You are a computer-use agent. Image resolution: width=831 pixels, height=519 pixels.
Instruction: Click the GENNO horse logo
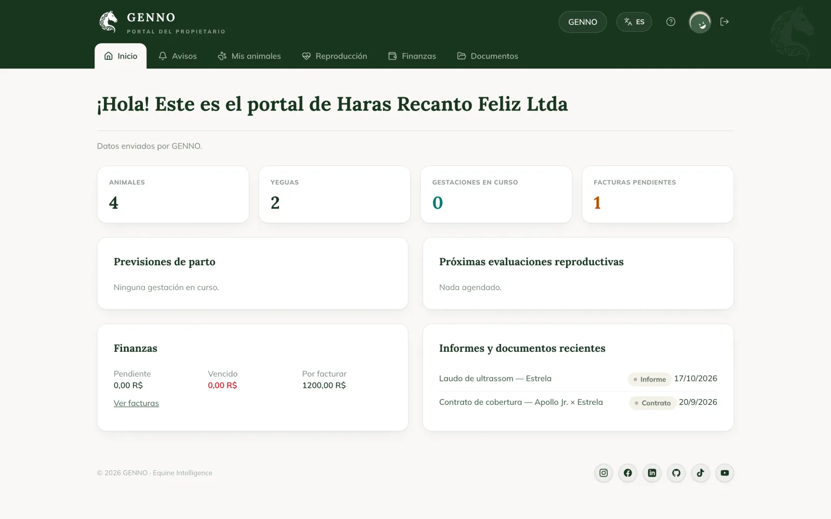coord(109,22)
